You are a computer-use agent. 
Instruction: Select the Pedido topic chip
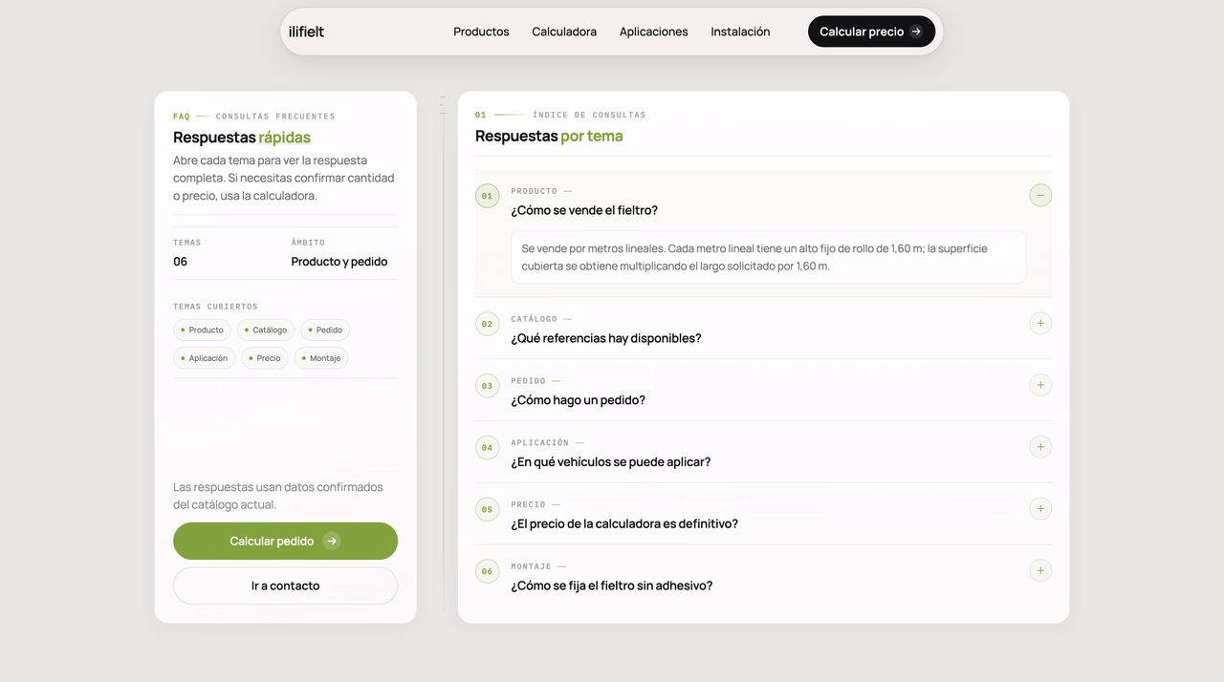pyautogui.click(x=325, y=330)
